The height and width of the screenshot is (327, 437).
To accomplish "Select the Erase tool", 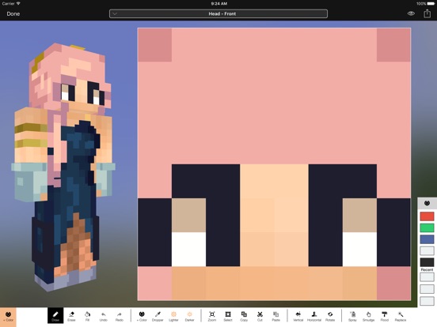I will 71,316.
